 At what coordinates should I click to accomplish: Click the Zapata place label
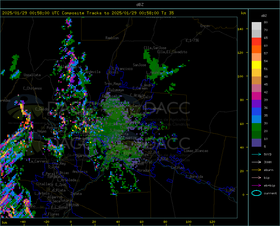tap(76, 194)
